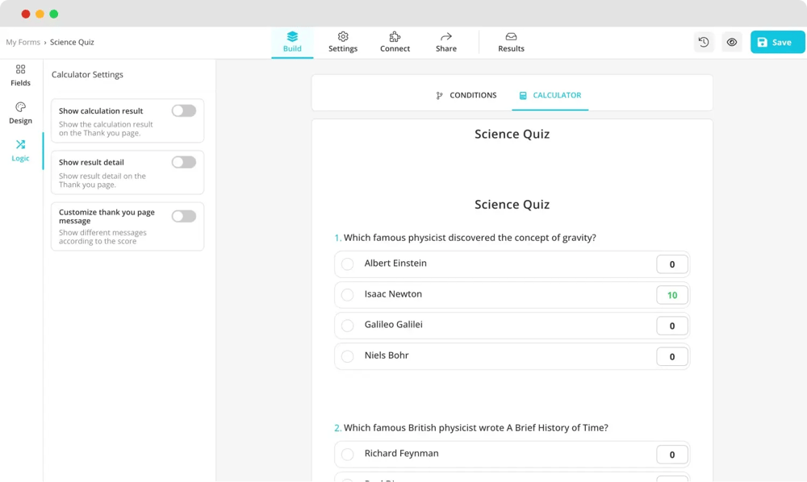Open the Fields panel in sidebar

(20, 75)
